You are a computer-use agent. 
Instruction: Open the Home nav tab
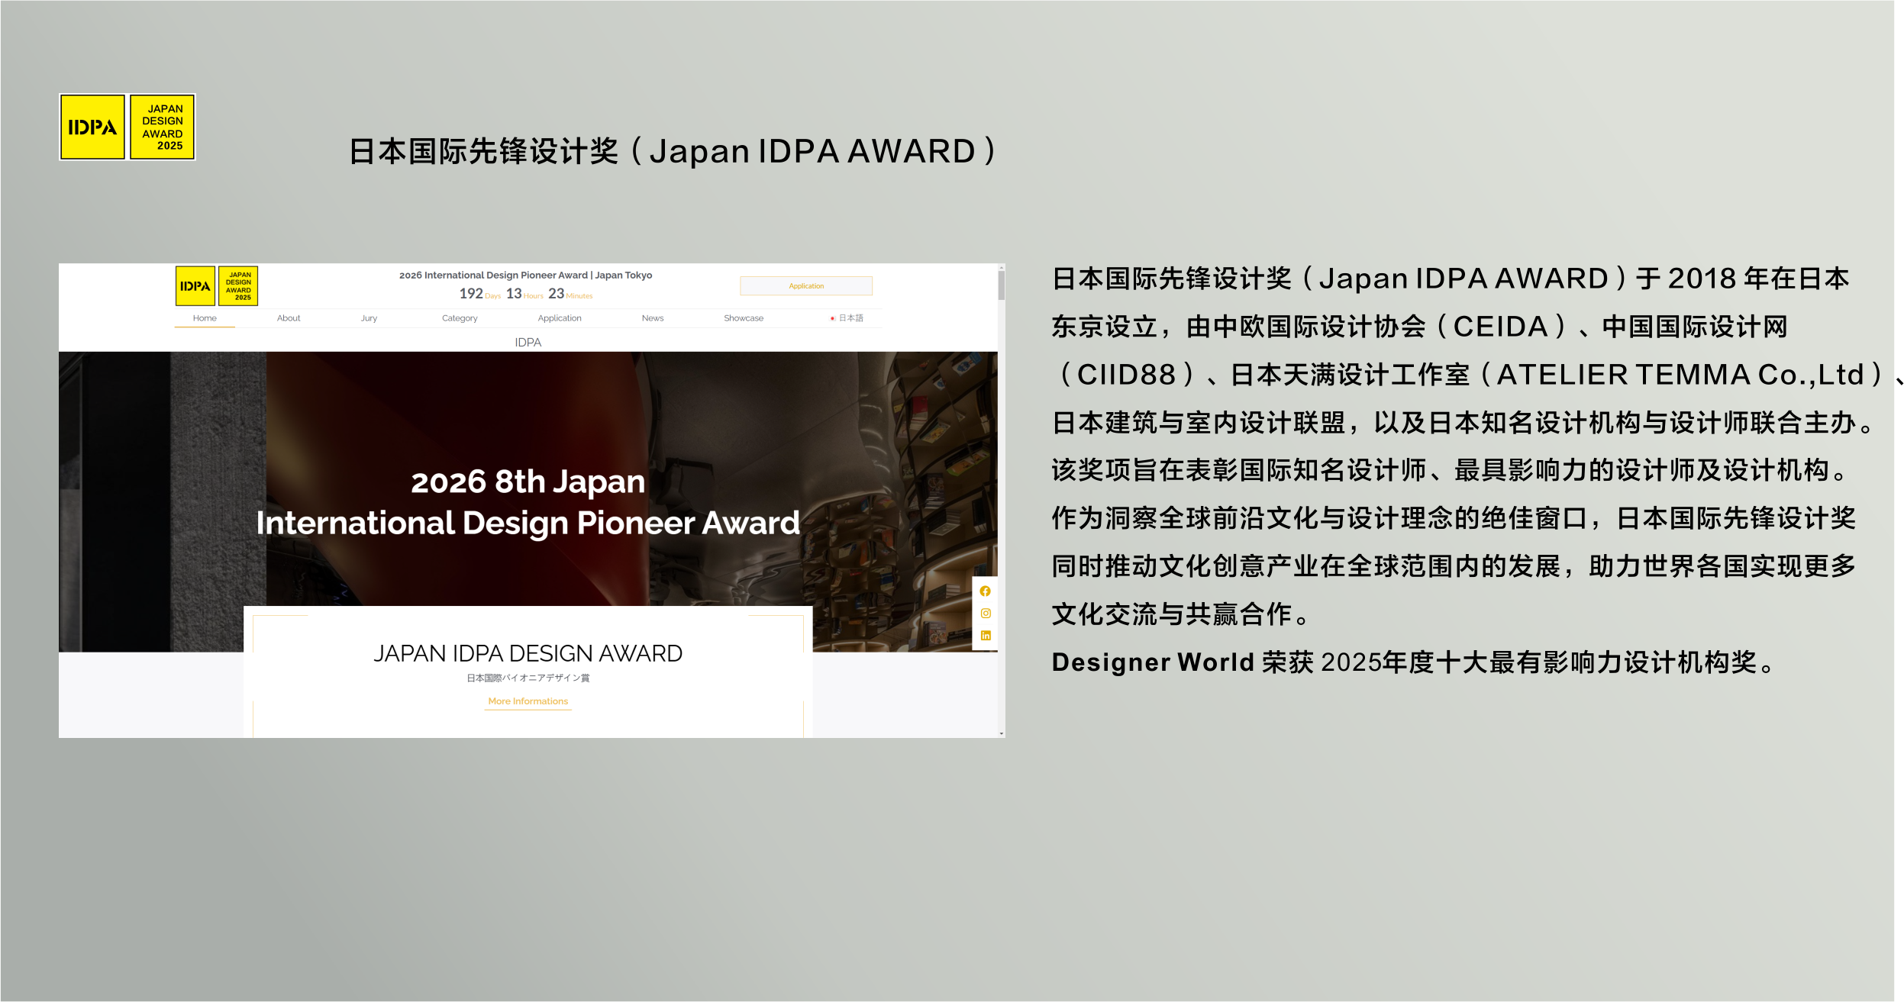click(x=205, y=318)
